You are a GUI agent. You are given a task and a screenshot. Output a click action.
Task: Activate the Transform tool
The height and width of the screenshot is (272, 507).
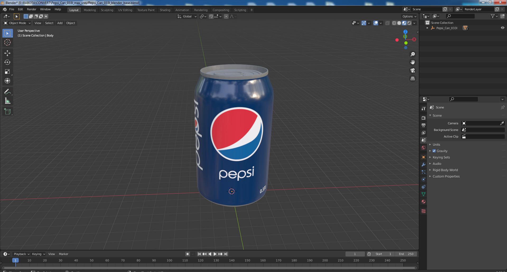(x=7, y=81)
